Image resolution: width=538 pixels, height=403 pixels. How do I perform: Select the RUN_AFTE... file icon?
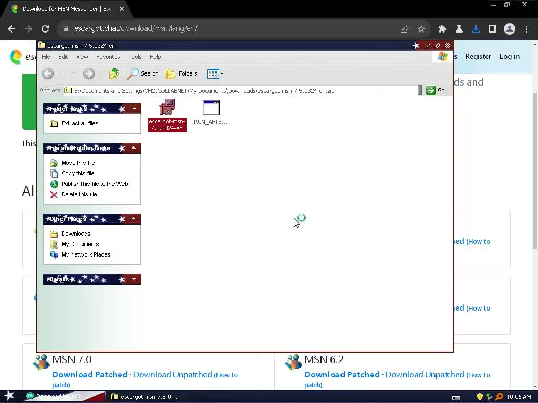[x=211, y=112]
